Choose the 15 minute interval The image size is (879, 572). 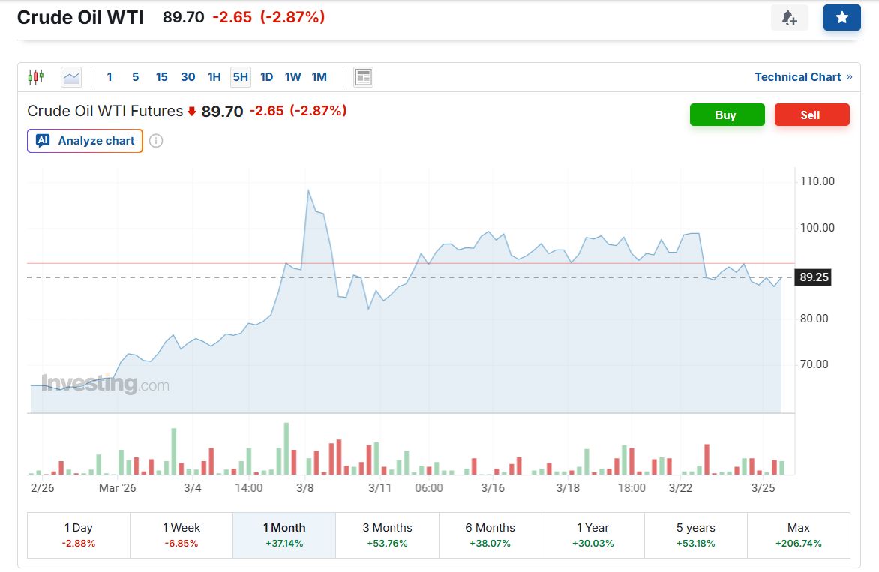tap(161, 77)
